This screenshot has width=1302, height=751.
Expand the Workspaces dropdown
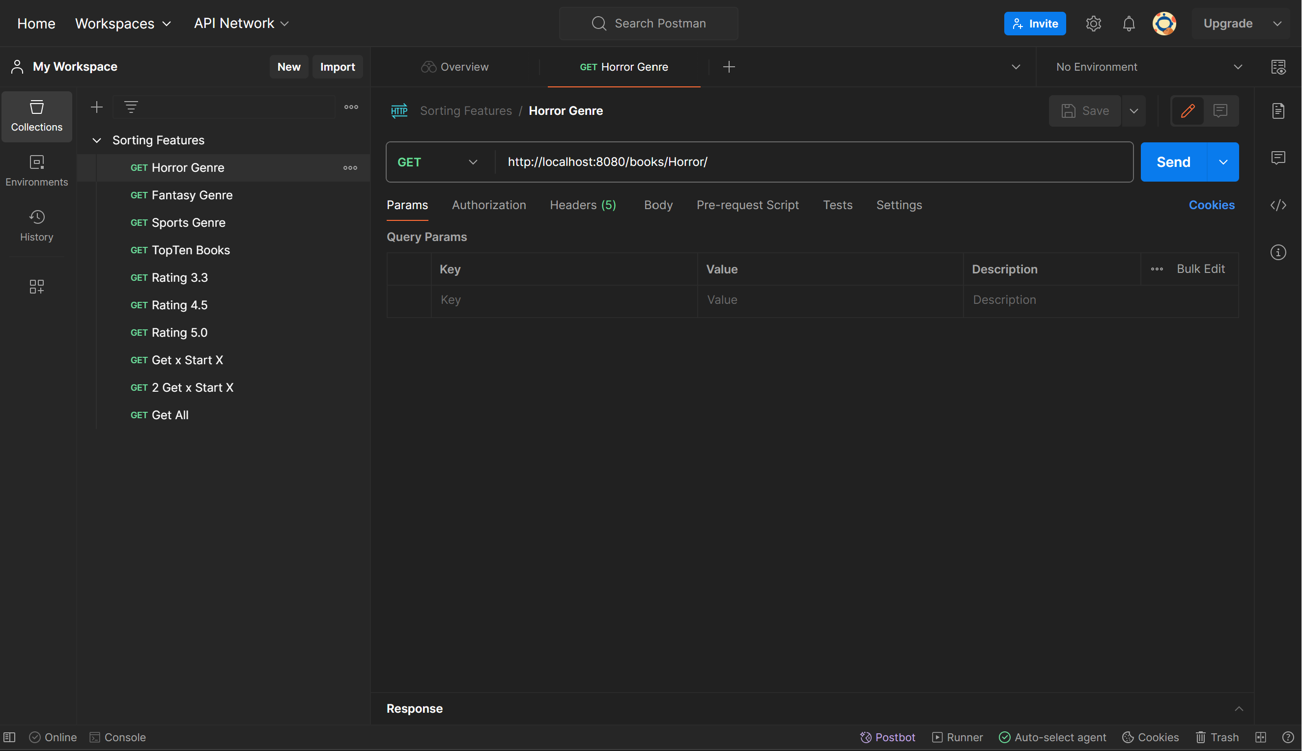click(x=123, y=24)
